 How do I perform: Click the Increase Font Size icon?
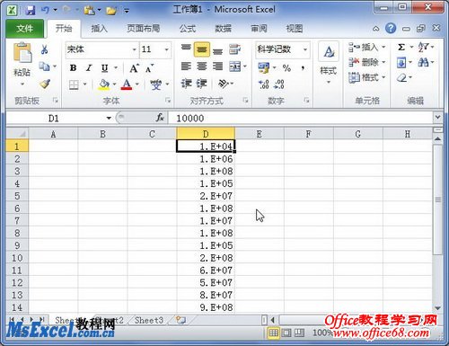pos(134,68)
